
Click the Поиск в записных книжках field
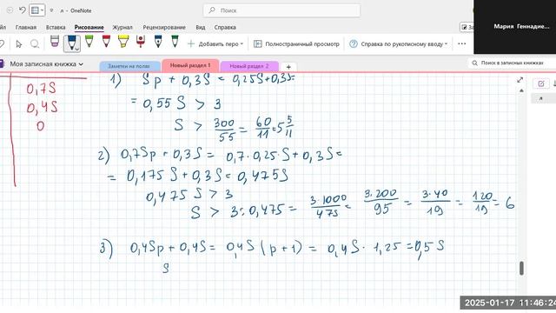pos(512,63)
